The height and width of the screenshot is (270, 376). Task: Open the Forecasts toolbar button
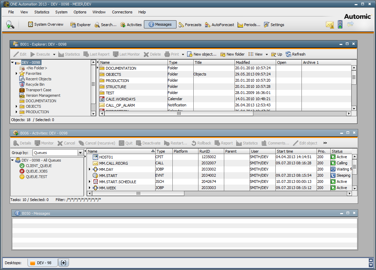[x=190, y=25]
